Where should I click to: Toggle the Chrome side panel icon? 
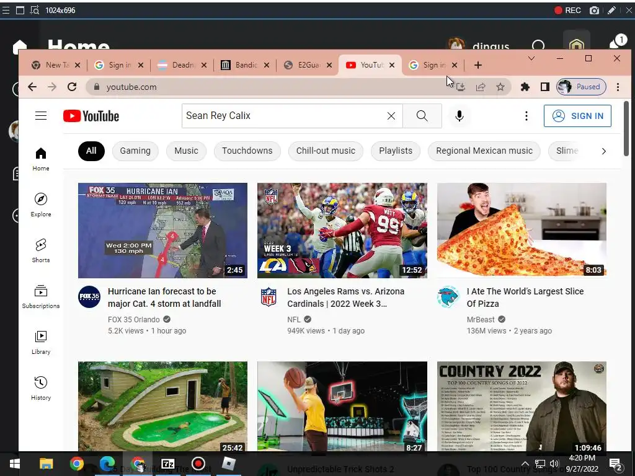[x=545, y=87]
